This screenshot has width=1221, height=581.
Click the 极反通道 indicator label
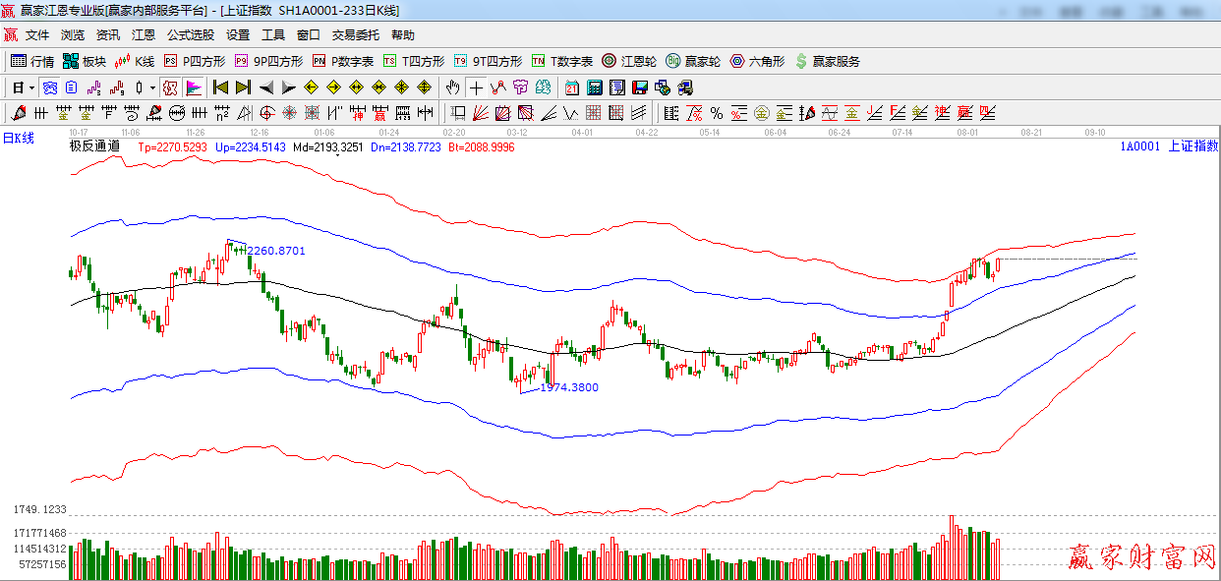pos(94,146)
